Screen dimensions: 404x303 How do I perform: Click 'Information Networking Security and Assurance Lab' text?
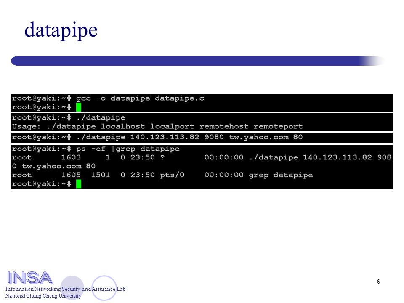pyautogui.click(x=66, y=289)
